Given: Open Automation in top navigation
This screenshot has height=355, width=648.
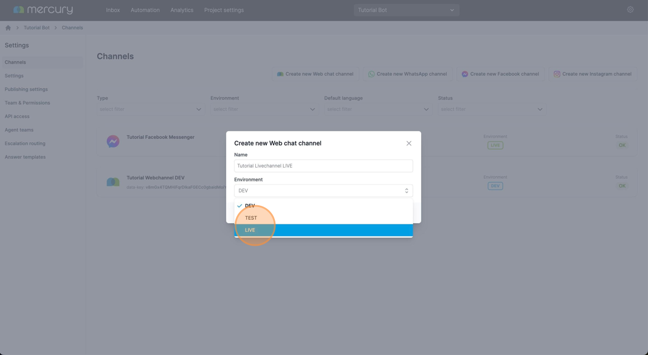Looking at the screenshot, I should (145, 10).
